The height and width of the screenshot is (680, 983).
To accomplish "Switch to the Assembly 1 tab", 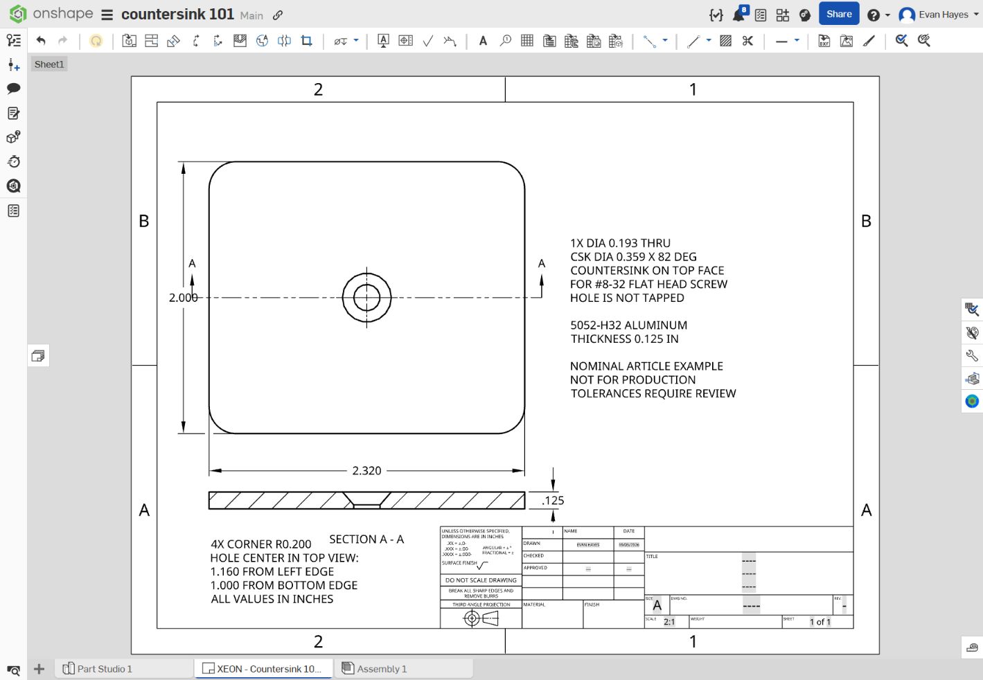I will coord(403,669).
